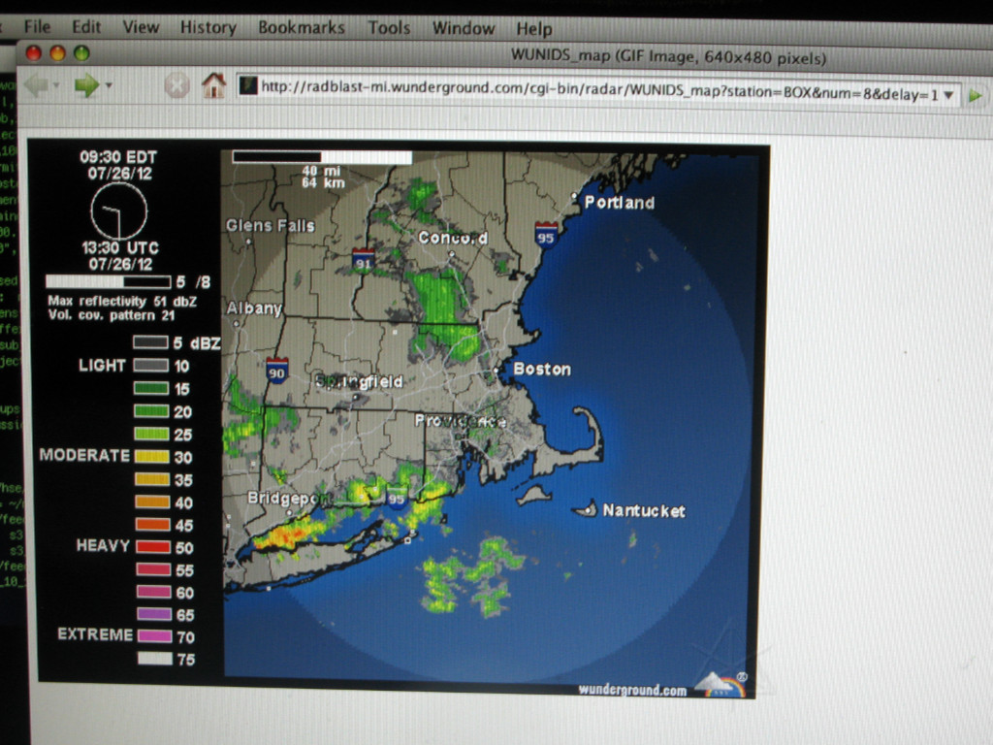Screen dimensions: 993x745
Task: Click the I-95 highway shield near Portland
Action: (547, 234)
